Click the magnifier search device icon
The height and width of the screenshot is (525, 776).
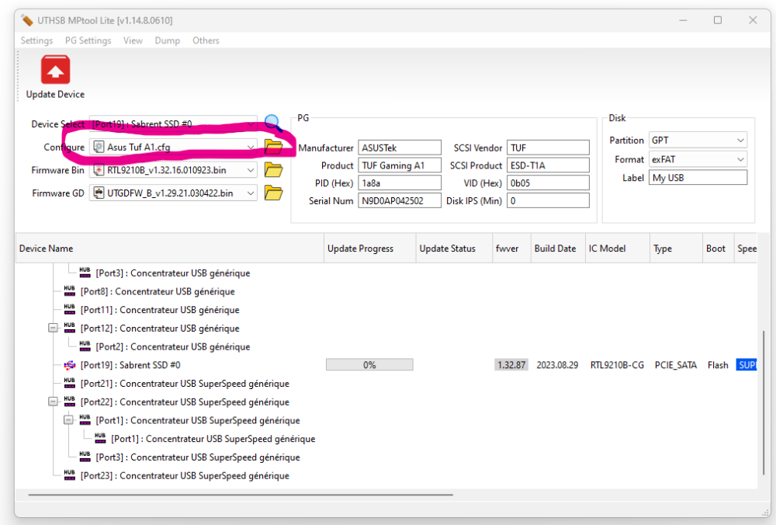(272, 123)
